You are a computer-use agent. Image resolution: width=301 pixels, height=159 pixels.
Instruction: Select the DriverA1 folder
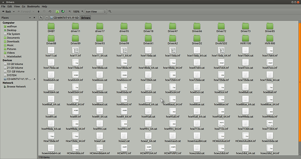pyautogui.click(x=148, y=40)
